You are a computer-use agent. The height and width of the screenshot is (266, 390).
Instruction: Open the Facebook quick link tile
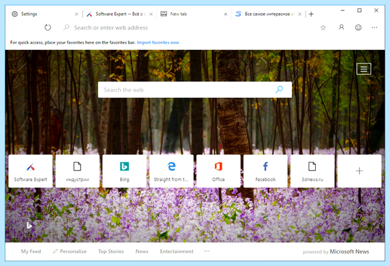coord(265,171)
